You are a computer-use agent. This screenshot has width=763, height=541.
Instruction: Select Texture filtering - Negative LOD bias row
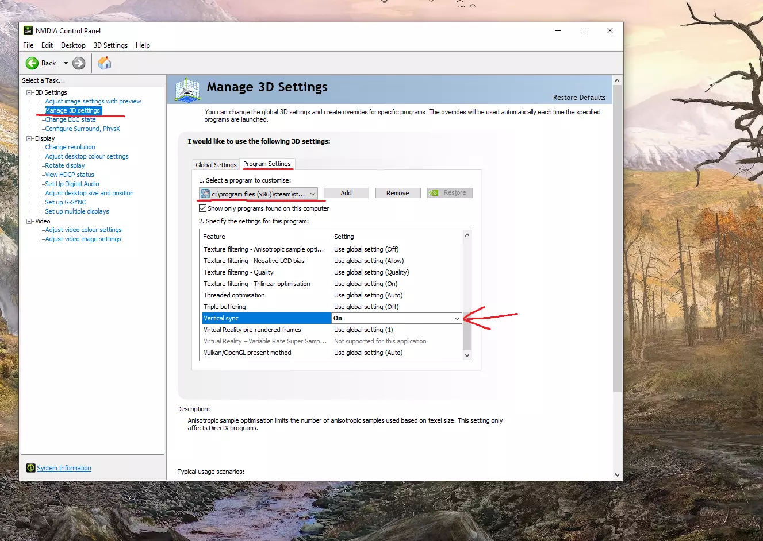[331, 261]
